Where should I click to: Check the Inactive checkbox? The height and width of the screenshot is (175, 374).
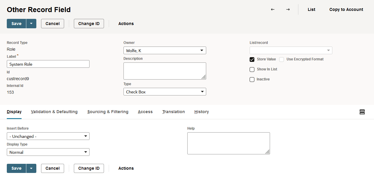[x=252, y=80]
